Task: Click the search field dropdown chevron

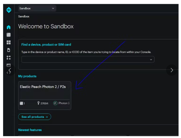Action: 151,60
